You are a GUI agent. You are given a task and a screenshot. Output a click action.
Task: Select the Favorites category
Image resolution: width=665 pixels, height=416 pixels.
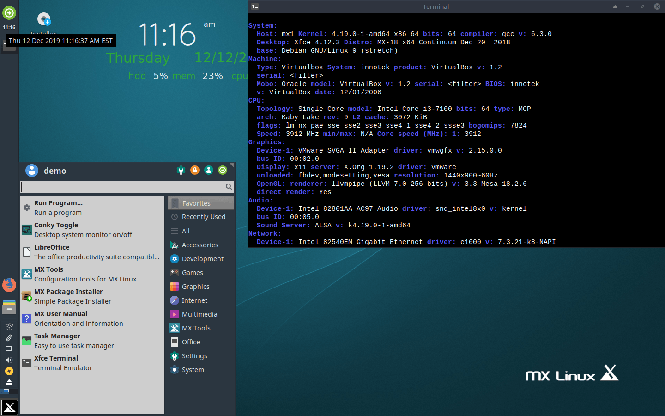click(x=201, y=203)
